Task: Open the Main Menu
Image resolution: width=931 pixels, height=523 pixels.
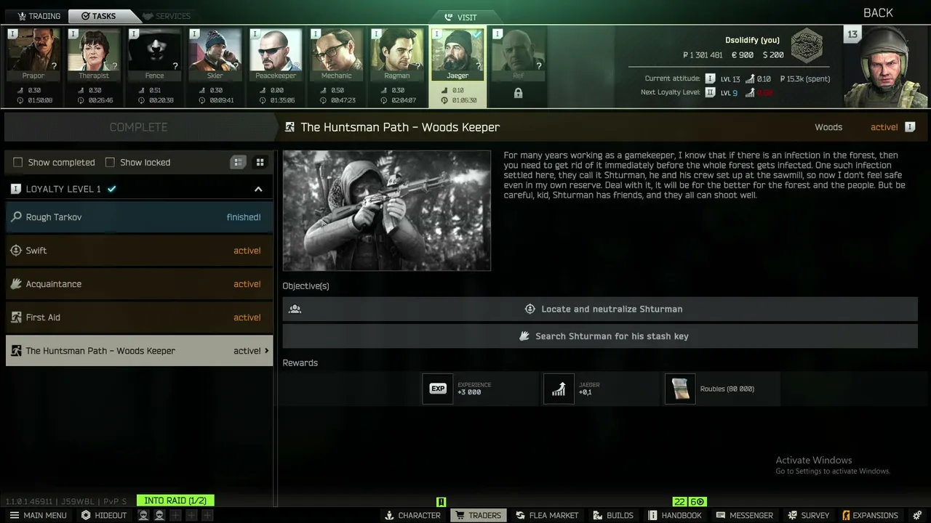Action: tap(38, 515)
